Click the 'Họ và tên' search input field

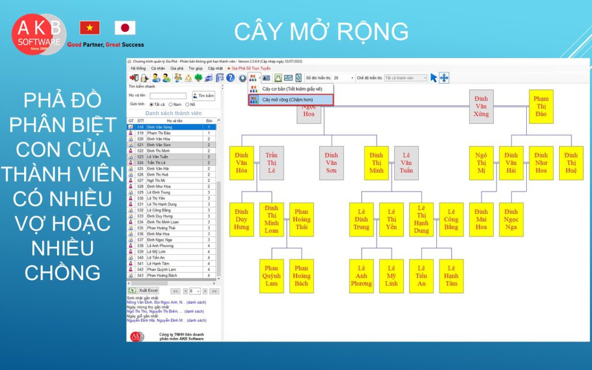(x=168, y=96)
